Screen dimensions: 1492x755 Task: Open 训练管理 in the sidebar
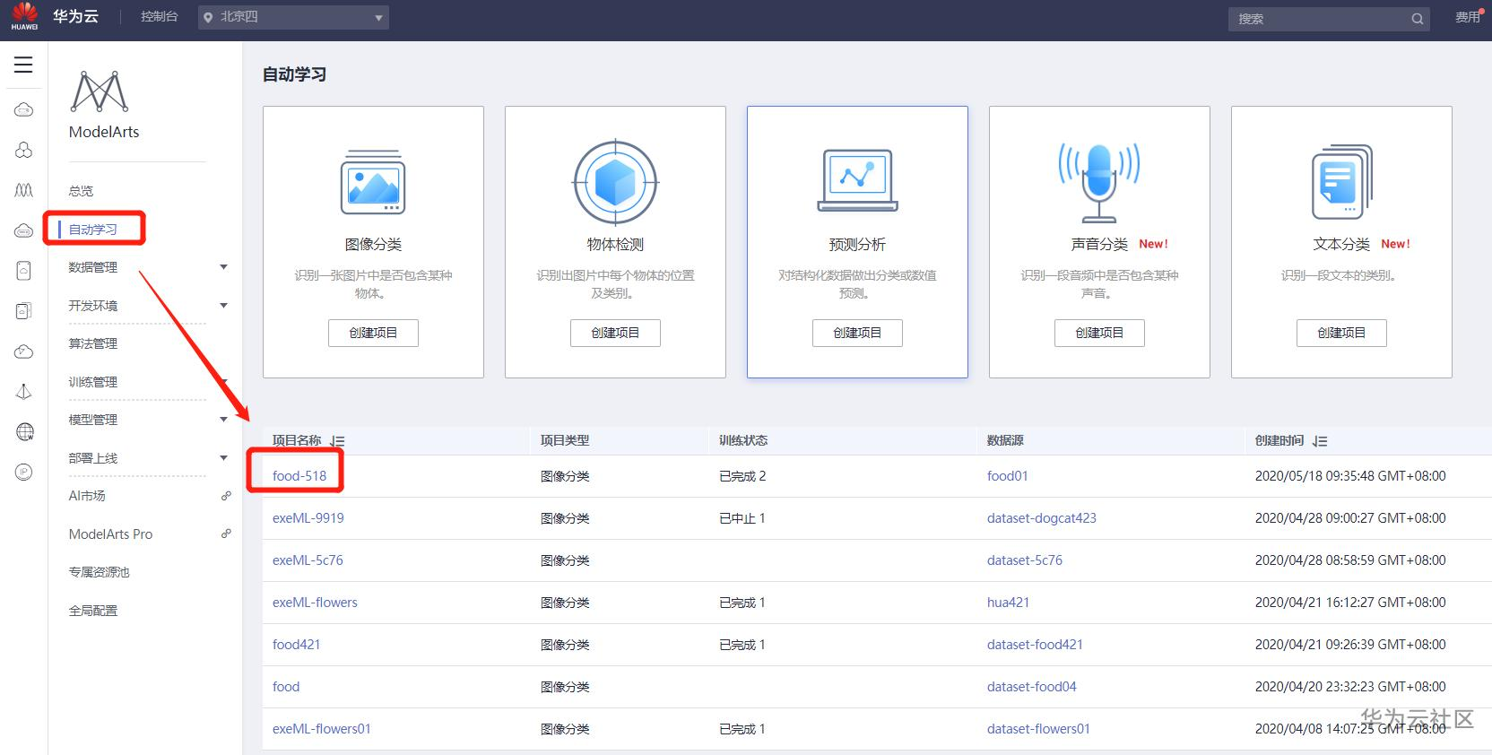pos(93,382)
